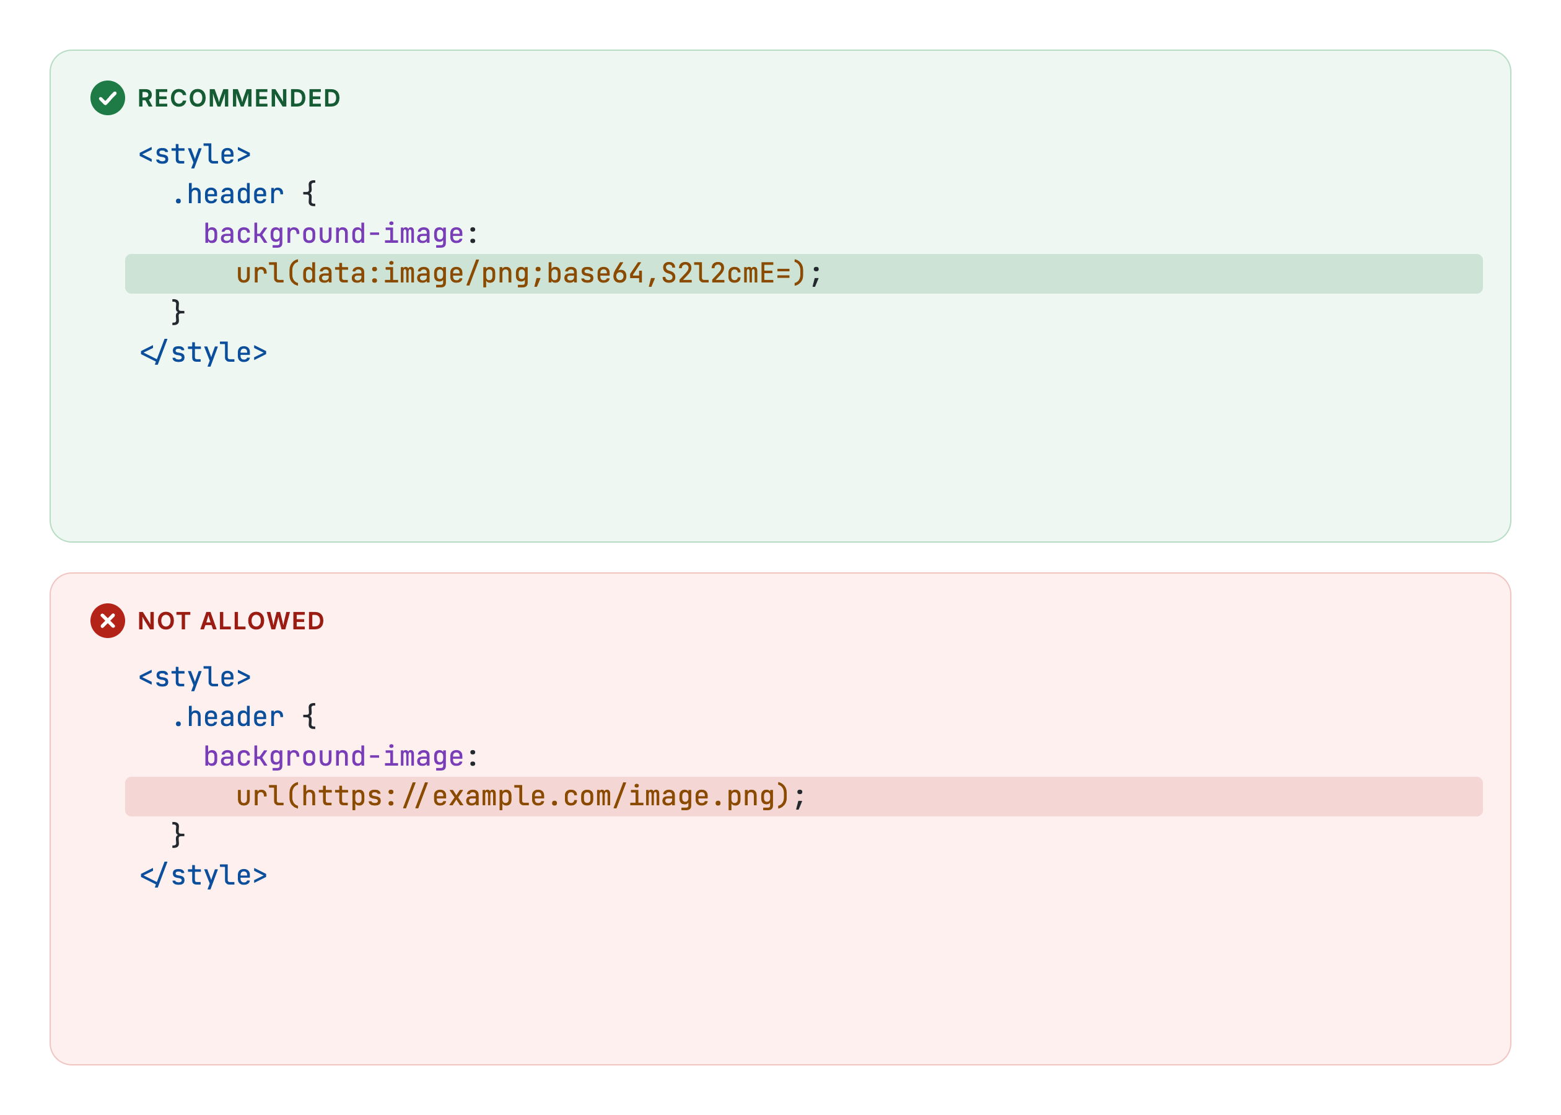Click the closing brace in Recommended panel

tap(178, 312)
